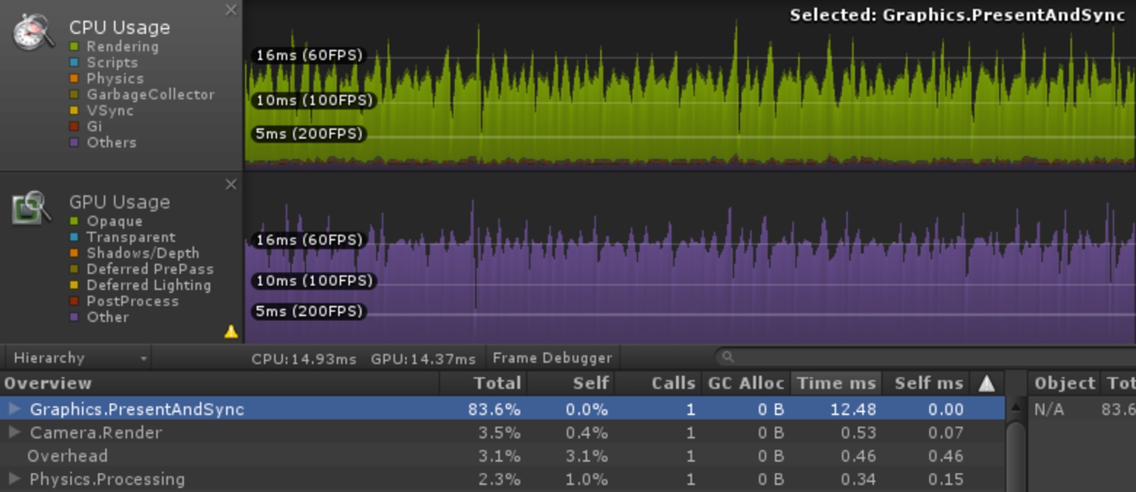Sort by the Time ms column
Image resolution: width=1136 pixels, height=492 pixels.
836,383
